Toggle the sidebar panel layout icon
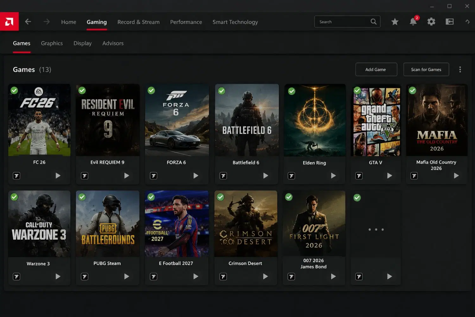The image size is (475, 317). point(450,22)
